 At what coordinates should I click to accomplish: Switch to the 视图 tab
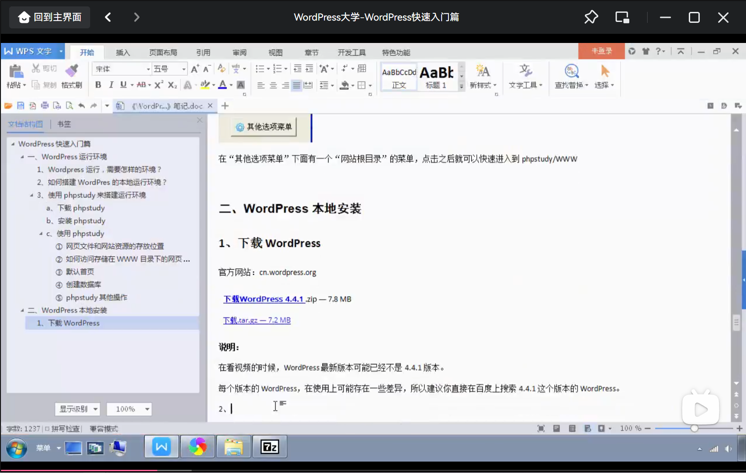(276, 53)
